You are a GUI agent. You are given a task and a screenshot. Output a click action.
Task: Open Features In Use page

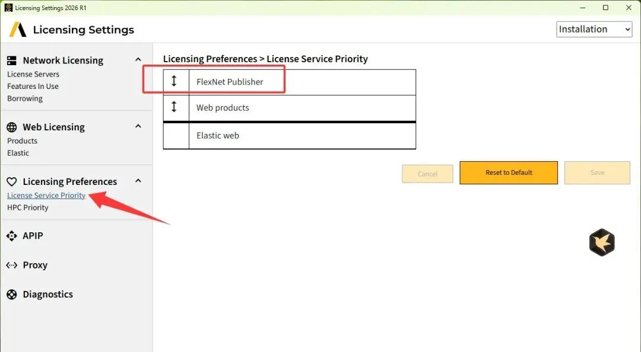(33, 87)
